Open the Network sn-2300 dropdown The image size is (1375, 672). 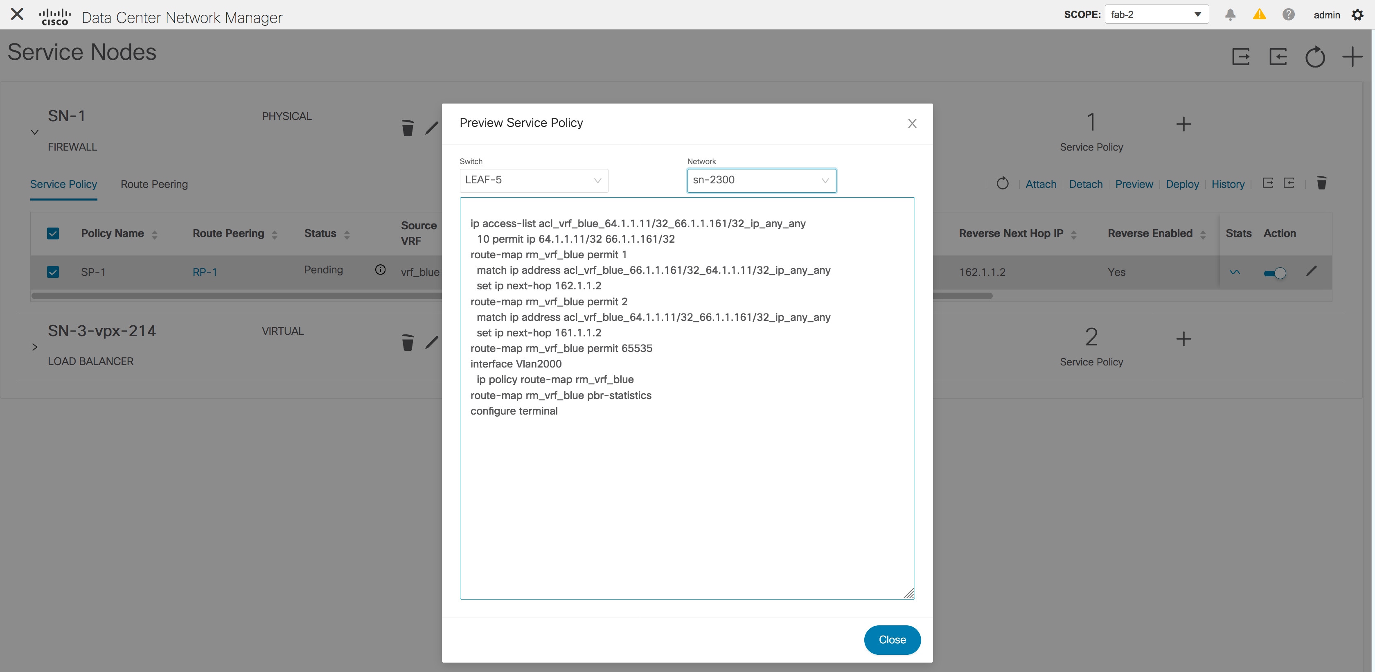pos(761,180)
